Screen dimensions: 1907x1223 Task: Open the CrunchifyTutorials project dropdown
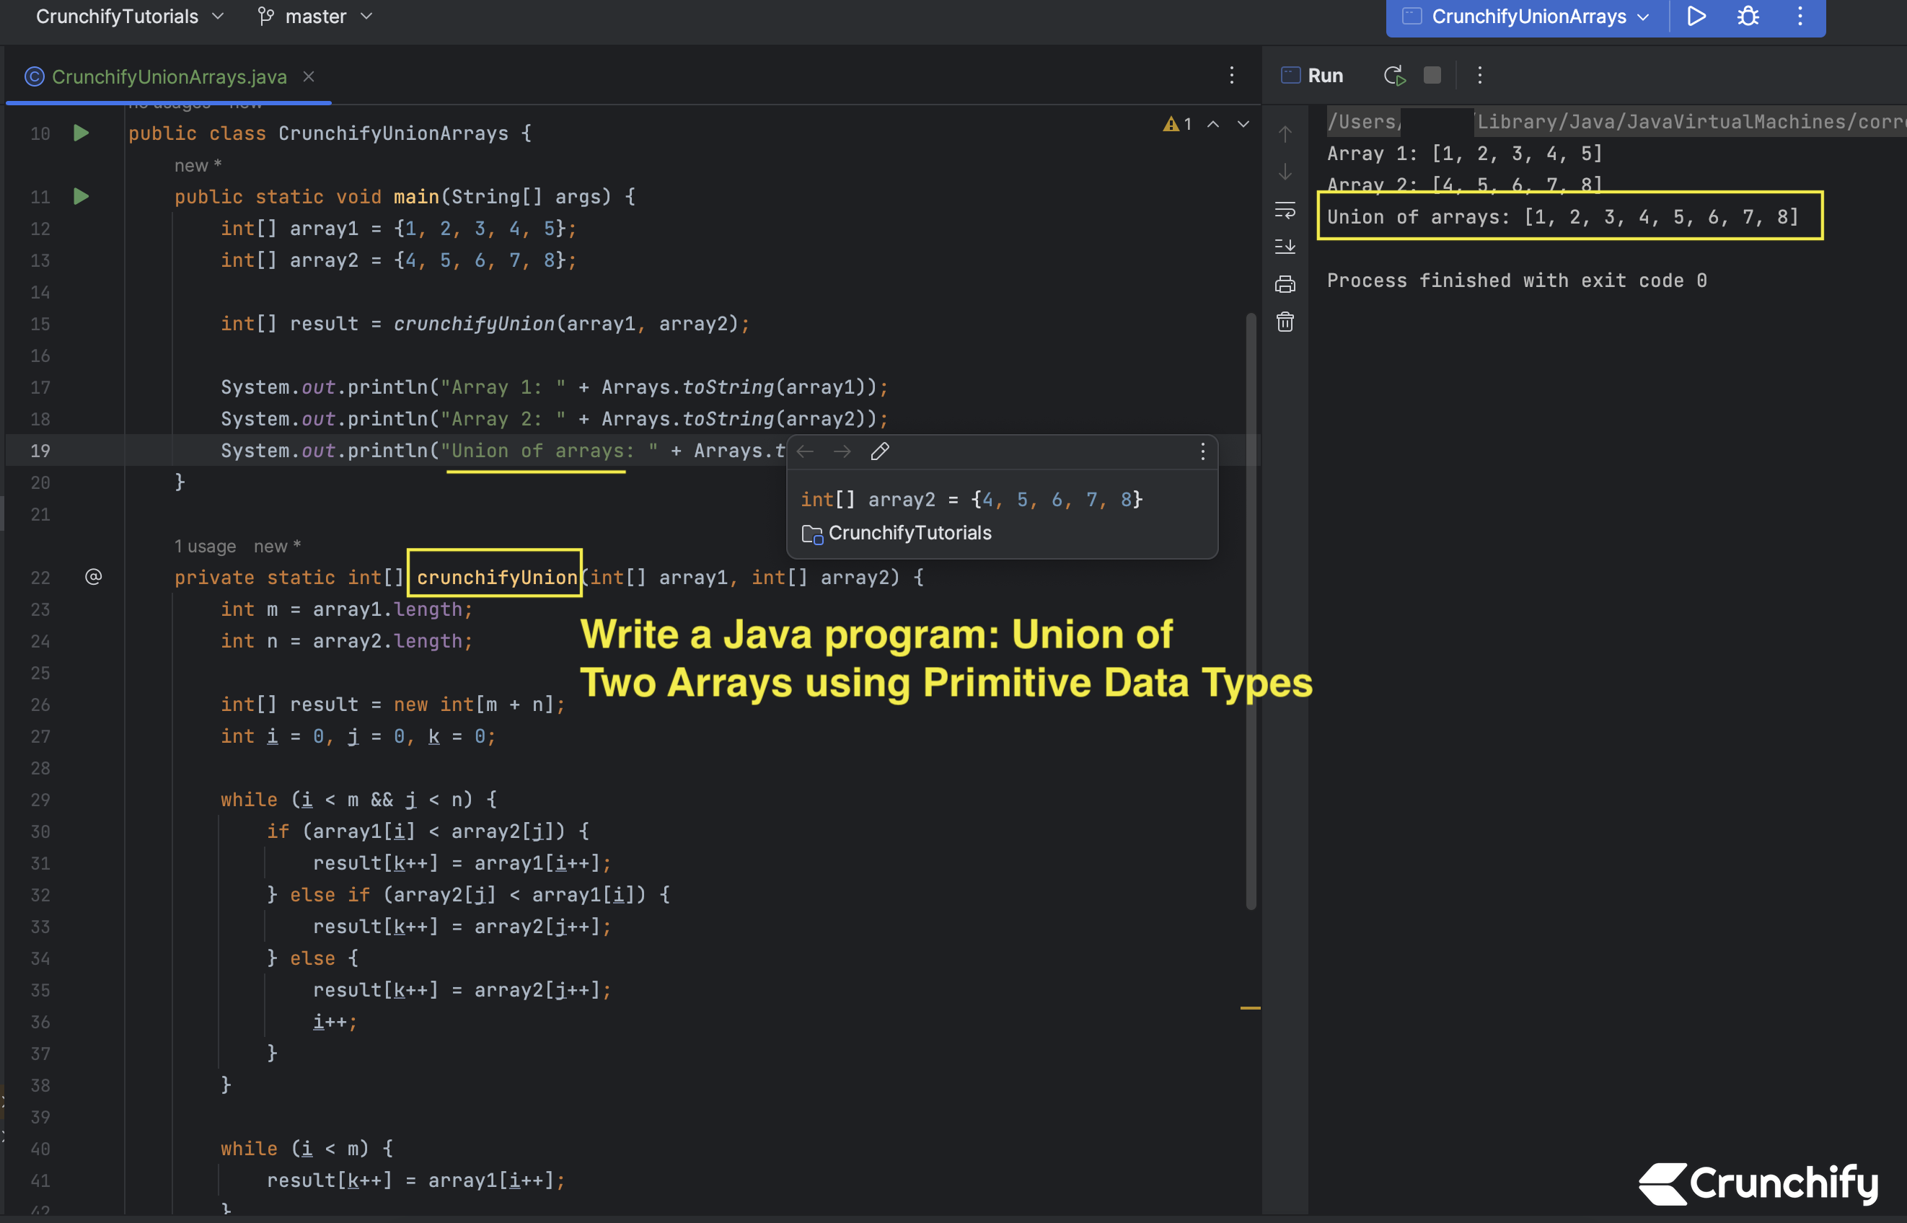click(x=127, y=16)
